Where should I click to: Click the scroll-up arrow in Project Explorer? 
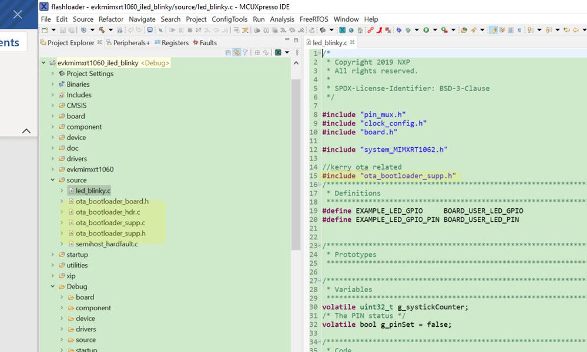click(x=296, y=63)
